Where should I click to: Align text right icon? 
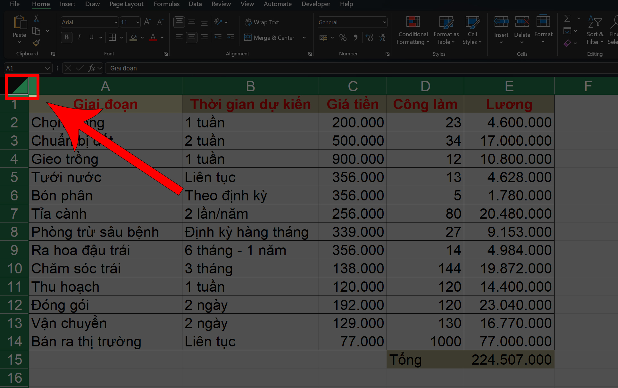[204, 37]
